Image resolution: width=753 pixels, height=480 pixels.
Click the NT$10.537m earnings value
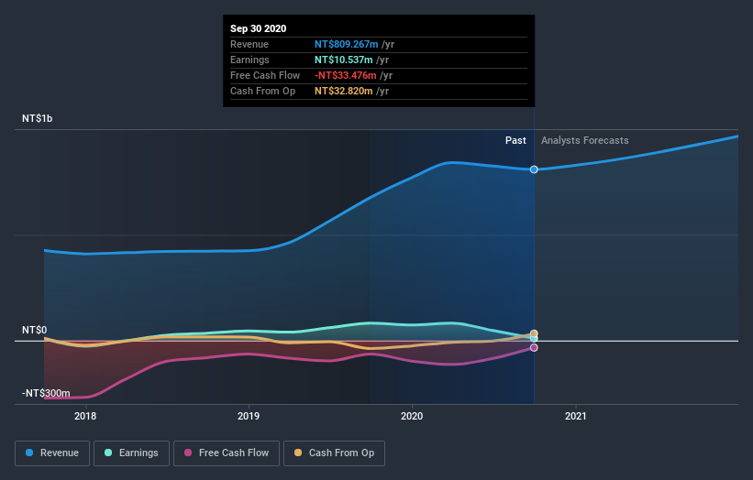tap(343, 60)
